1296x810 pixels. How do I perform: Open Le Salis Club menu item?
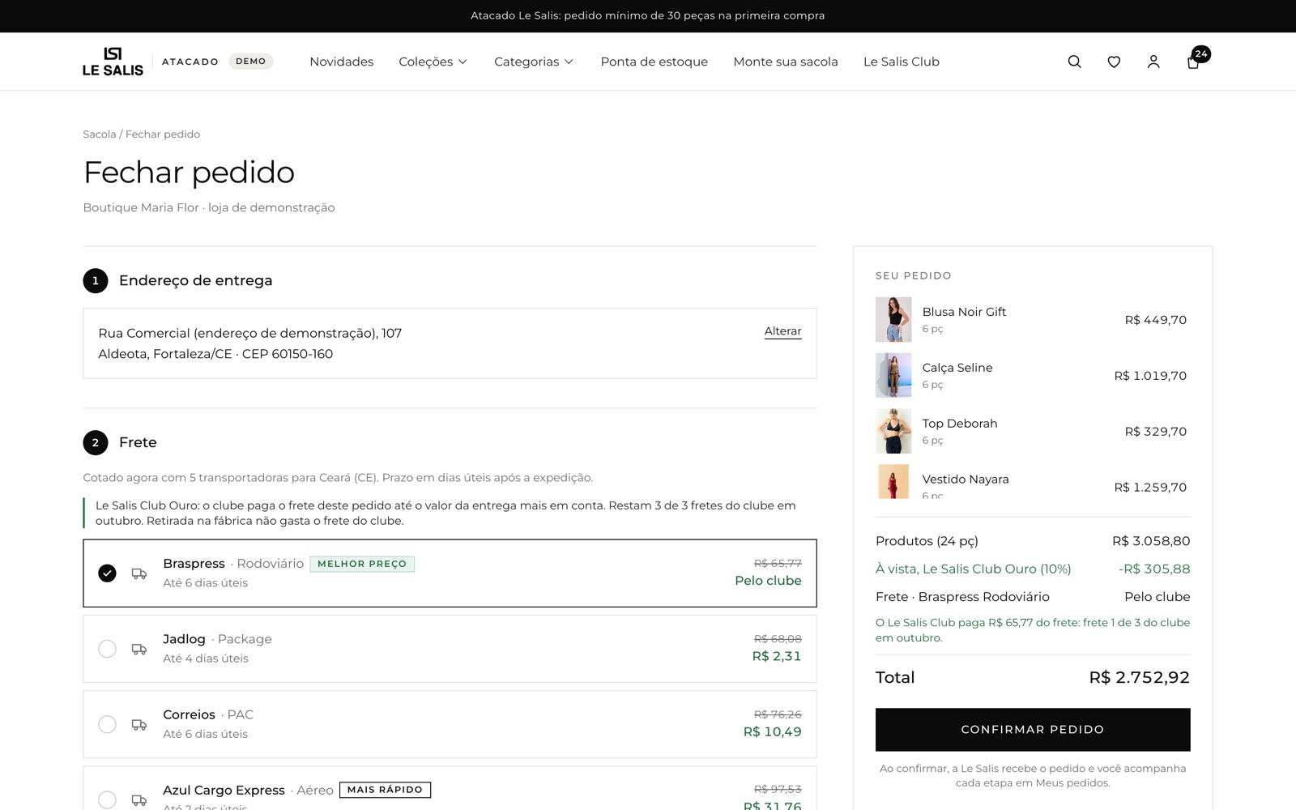pyautogui.click(x=902, y=62)
